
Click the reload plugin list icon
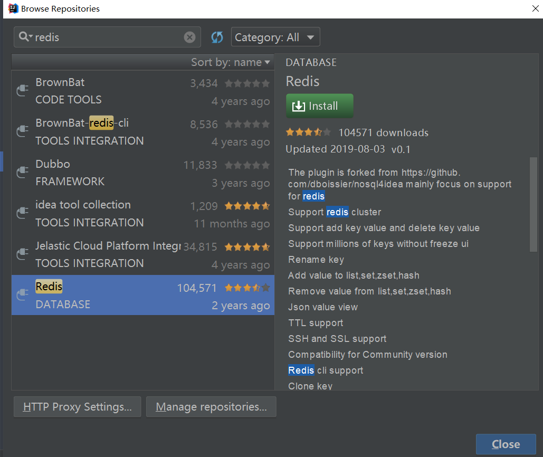point(217,37)
